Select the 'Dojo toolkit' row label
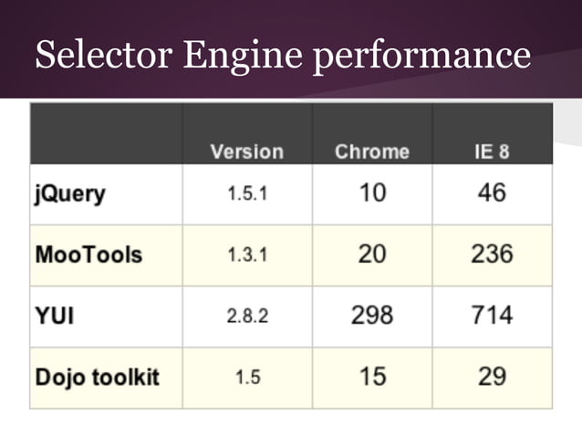Image resolution: width=582 pixels, height=436 pixels. (97, 376)
